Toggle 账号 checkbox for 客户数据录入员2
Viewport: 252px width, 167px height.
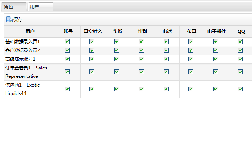[67, 50]
